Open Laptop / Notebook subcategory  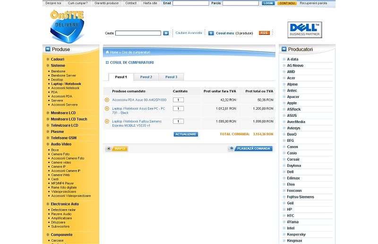click(66, 84)
